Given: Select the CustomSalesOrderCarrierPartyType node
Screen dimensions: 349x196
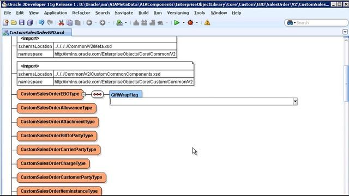Looking at the screenshot, I should tap(58, 150).
